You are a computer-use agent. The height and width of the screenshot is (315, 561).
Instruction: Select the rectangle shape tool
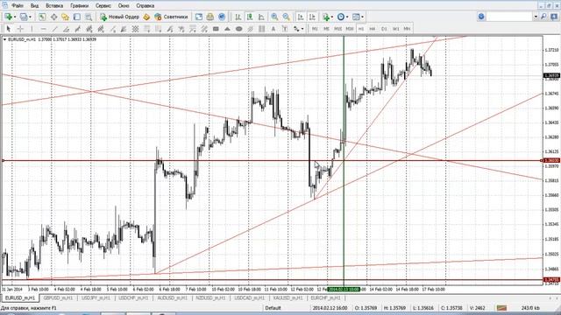[x=216, y=29]
